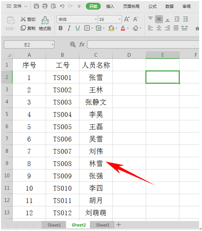This screenshot has height=231, width=202.
Task: Click the Cut (剪切) scissors button
Action: (x=28, y=19)
